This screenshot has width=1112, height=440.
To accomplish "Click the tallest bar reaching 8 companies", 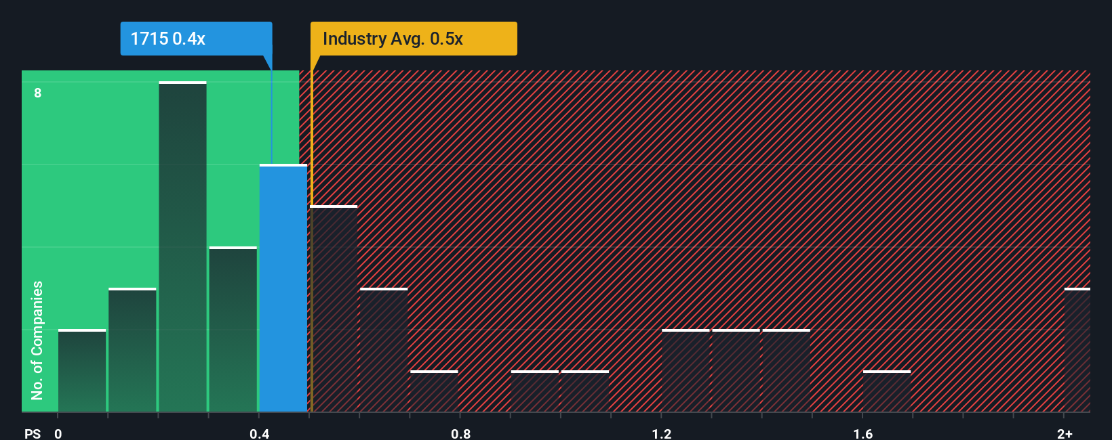I will coord(182,246).
